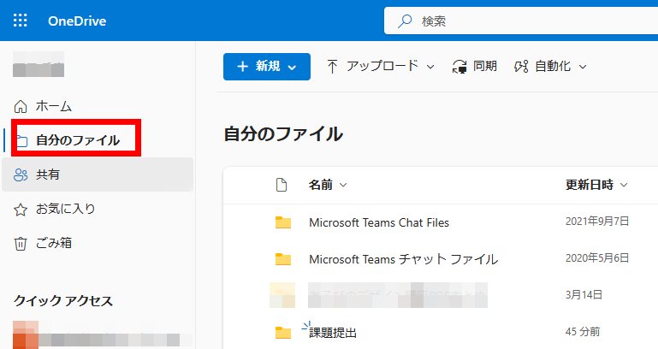658x349 pixels.
Task: Click the home house icon
Action: (x=21, y=107)
